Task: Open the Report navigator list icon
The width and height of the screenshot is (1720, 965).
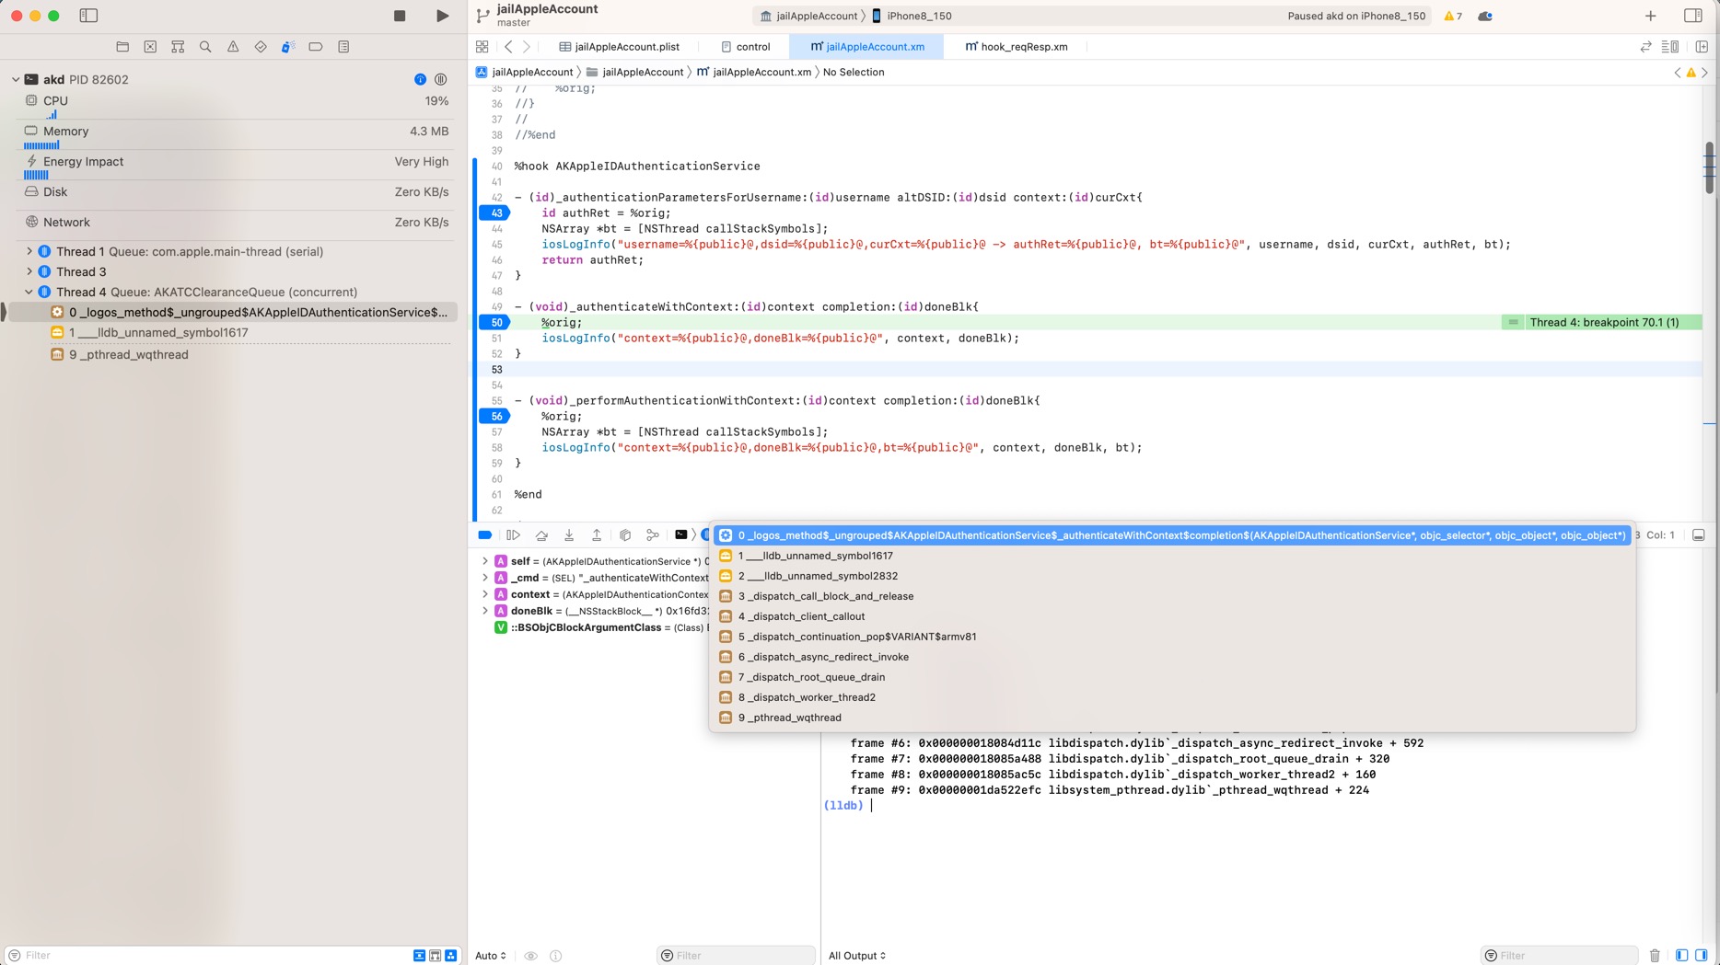Action: point(343,47)
